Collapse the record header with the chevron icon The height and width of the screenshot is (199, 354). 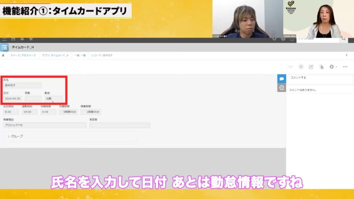point(291,66)
